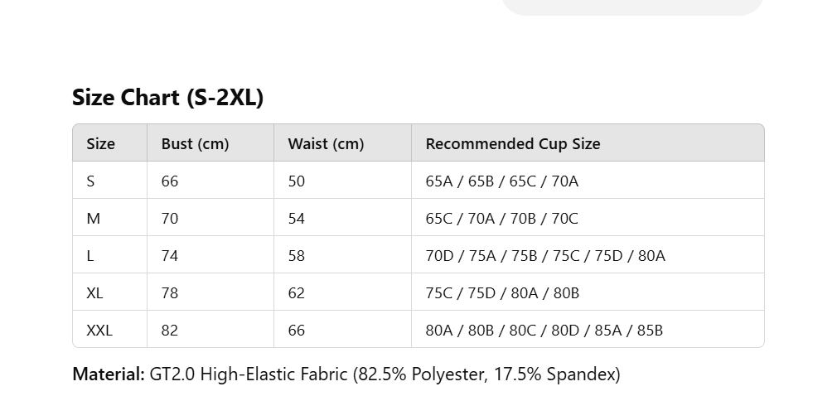837x396 pixels.
Task: Click the L size row label
Action: click(x=90, y=255)
